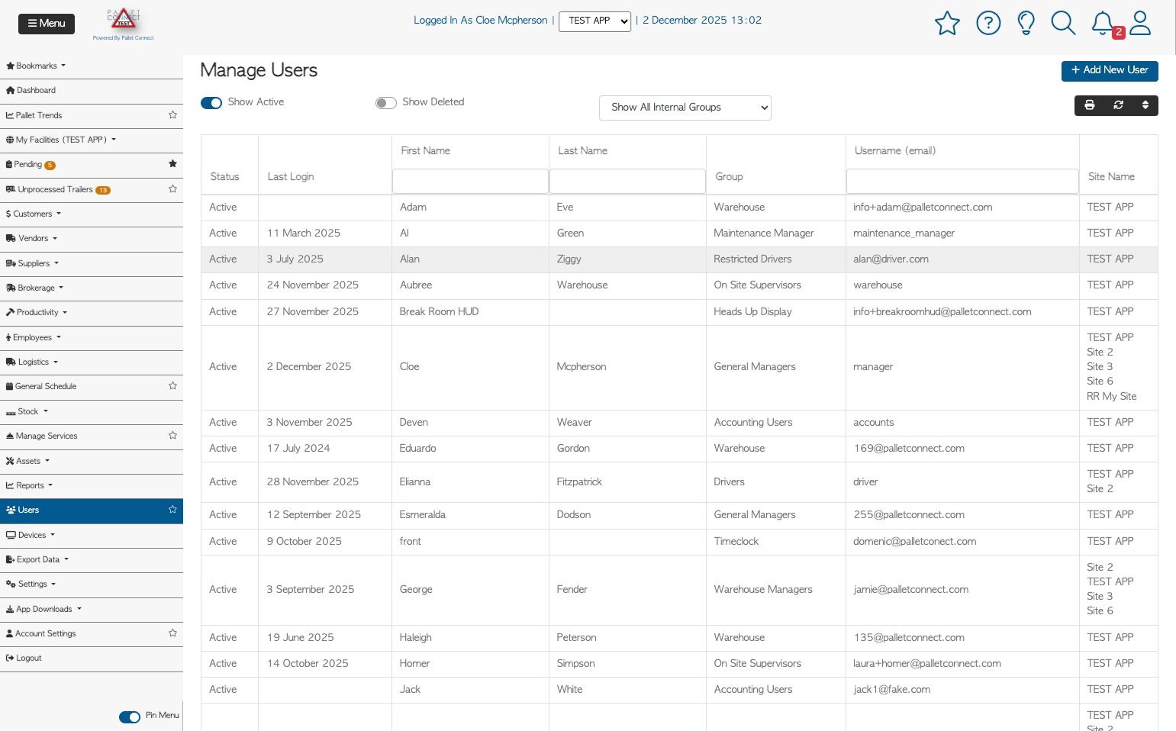Viewport: 1176px width, 731px height.
Task: Open Show All Internal Groups dropdown
Action: (x=685, y=108)
